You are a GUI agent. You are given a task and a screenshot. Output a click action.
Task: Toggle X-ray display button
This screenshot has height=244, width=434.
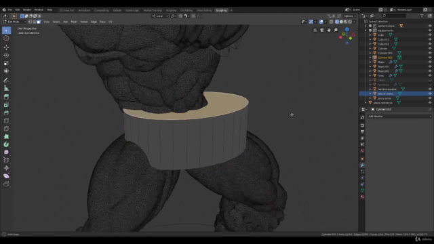point(332,22)
